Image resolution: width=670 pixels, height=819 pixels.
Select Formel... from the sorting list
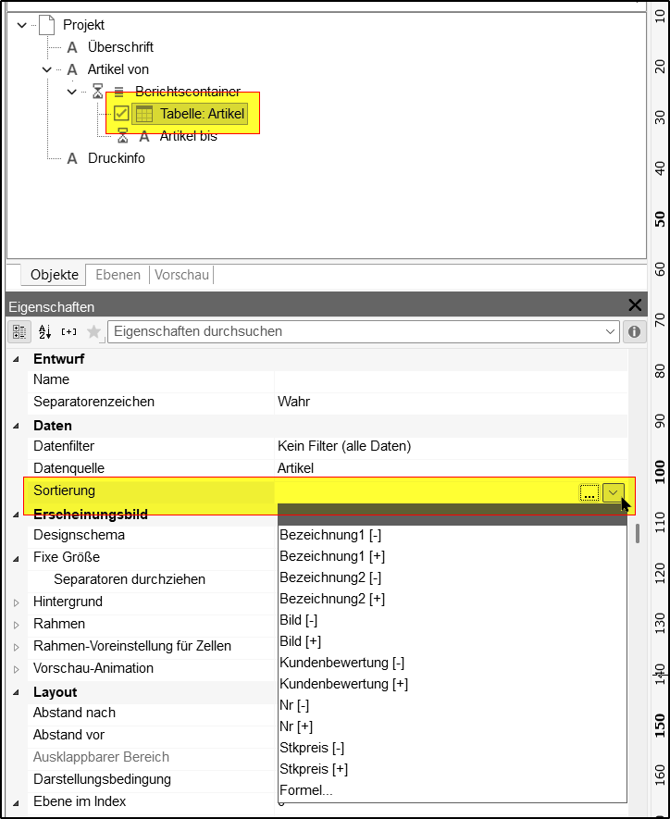coord(306,790)
